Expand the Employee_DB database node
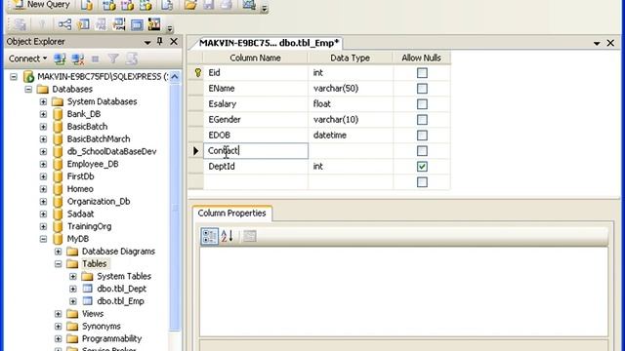This screenshot has width=625, height=351. coord(43,164)
